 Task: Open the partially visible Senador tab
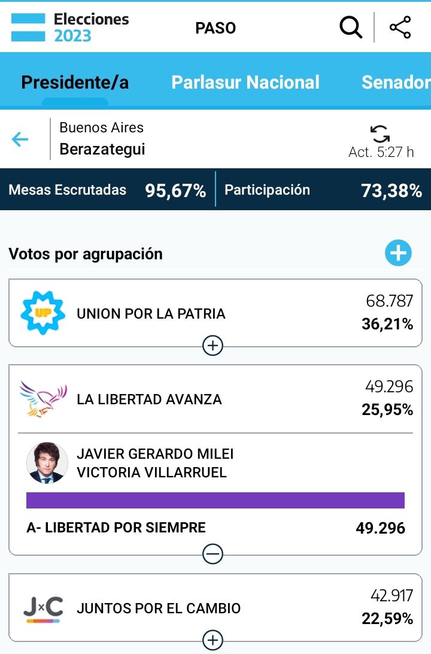[x=396, y=82]
